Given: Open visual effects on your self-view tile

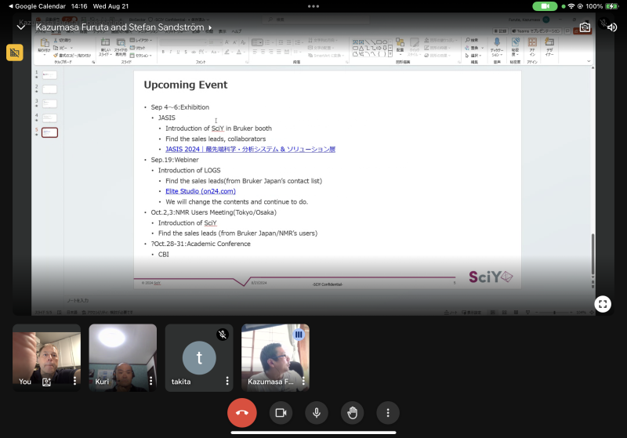Looking at the screenshot, I should pos(46,382).
